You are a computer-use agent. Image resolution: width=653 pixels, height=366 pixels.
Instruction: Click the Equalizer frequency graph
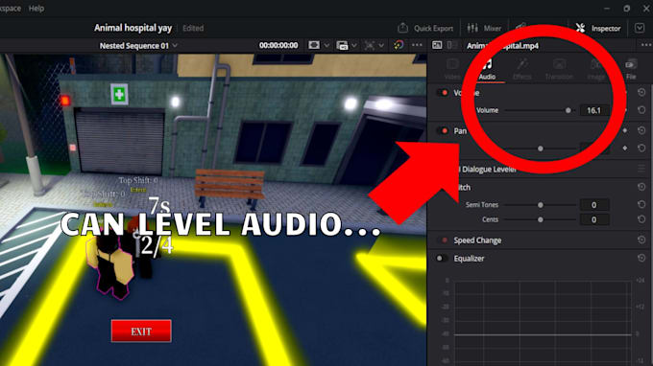tap(543, 323)
